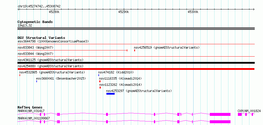Select the esv3660061 (Besenbacher2015) label
Viewport: 263px width, 125px height.
pyautogui.click(x=61, y=78)
